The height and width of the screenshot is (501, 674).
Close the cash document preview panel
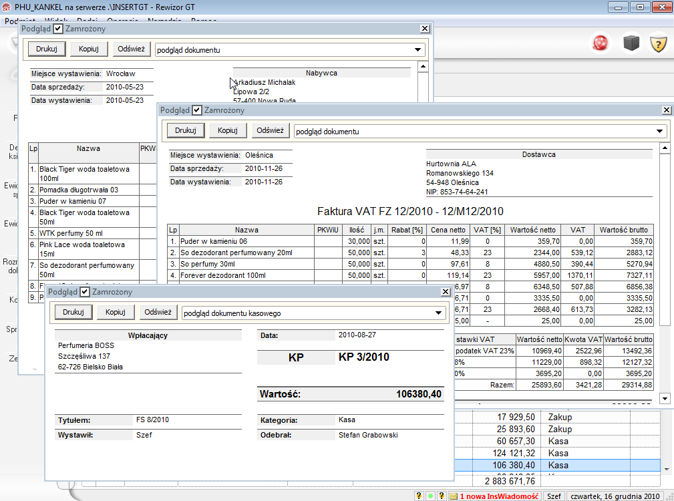click(x=445, y=292)
